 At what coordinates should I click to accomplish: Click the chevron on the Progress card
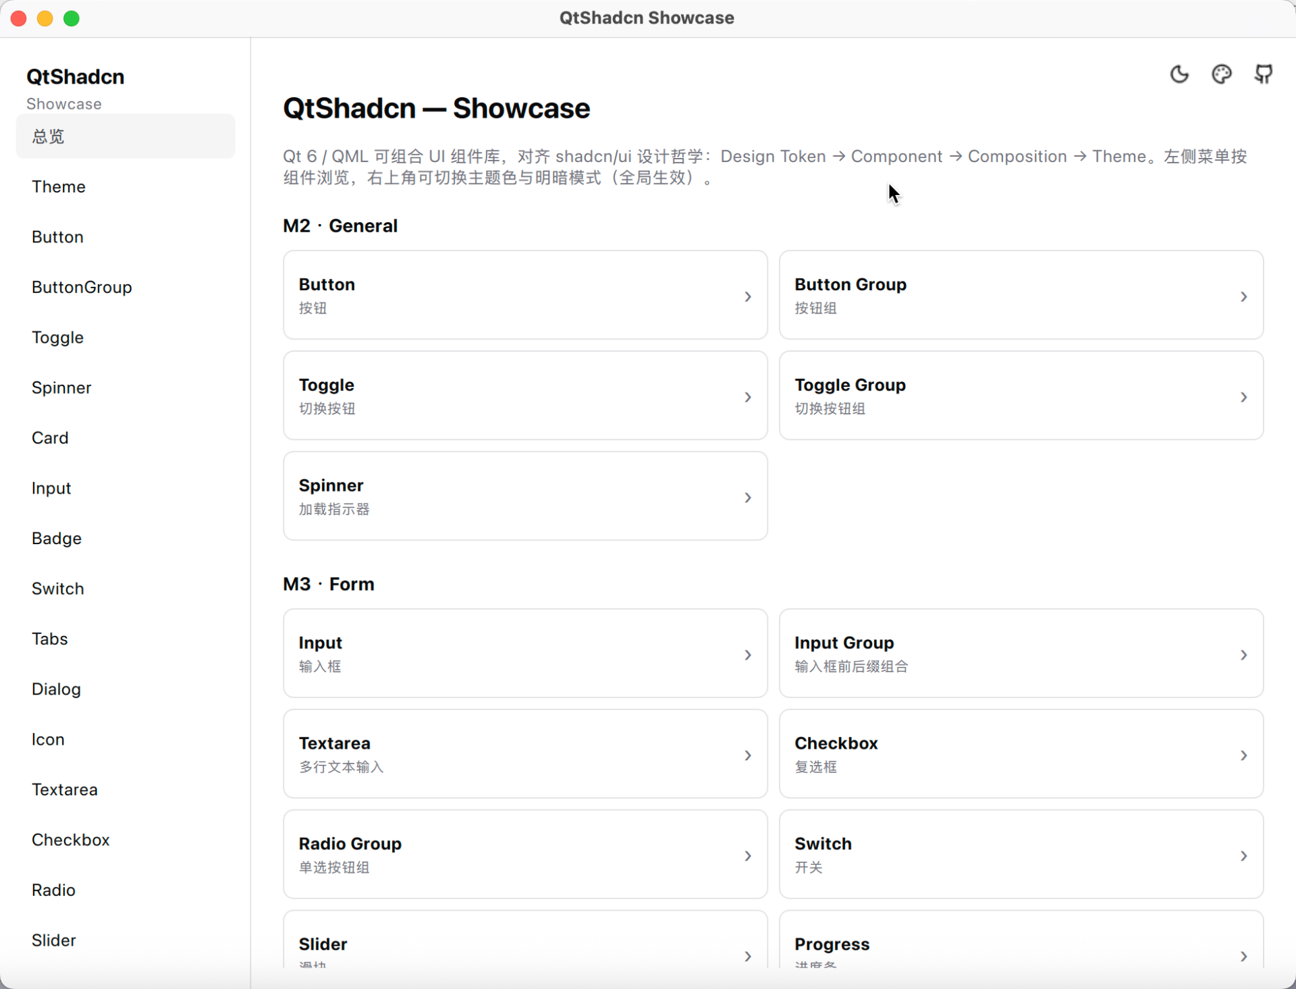point(1243,956)
